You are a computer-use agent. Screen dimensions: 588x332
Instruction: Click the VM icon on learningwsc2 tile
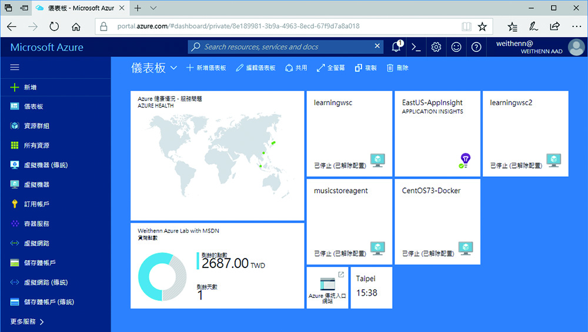(x=553, y=160)
